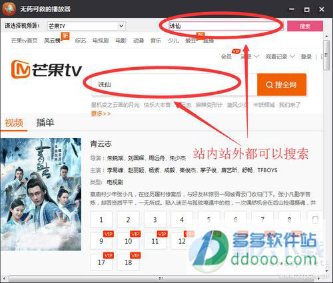Click hot search 麻辣变形计
Image resolution: width=333 pixels, height=283 pixels.
tap(209, 105)
